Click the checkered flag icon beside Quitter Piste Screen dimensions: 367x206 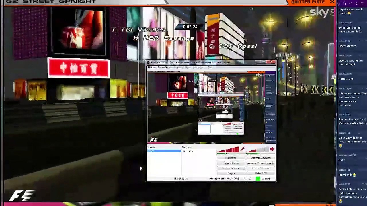coord(332,2)
